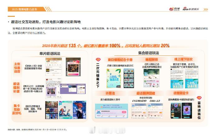Image resolution: width=215 pixels, height=136 pixels.
Task: Open the white phone screenshot beside 浪浪人生 text
Action: coord(54,67)
